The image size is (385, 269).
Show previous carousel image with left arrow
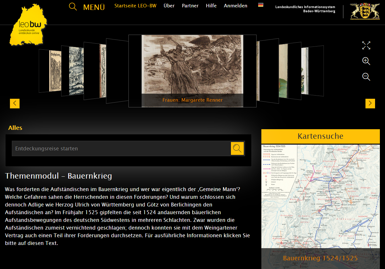click(x=15, y=103)
